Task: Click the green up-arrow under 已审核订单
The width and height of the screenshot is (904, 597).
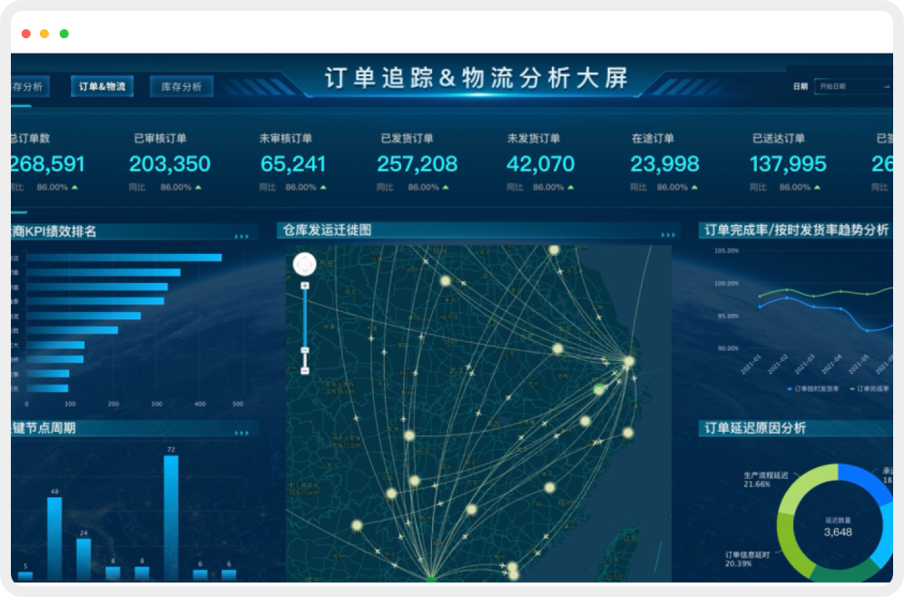Action: click(198, 188)
